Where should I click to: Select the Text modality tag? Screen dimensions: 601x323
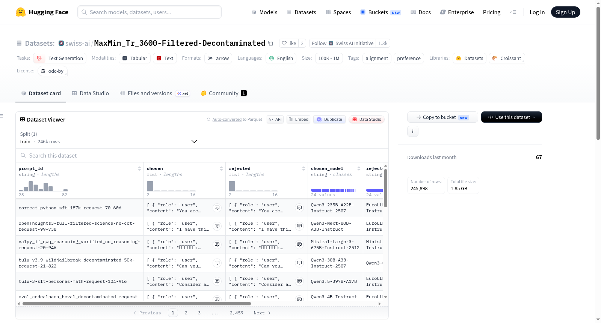165,58
